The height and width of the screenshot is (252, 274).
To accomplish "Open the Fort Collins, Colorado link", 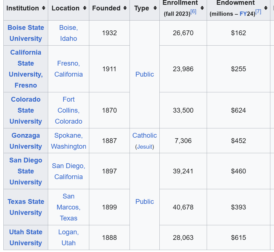I will point(68,110).
